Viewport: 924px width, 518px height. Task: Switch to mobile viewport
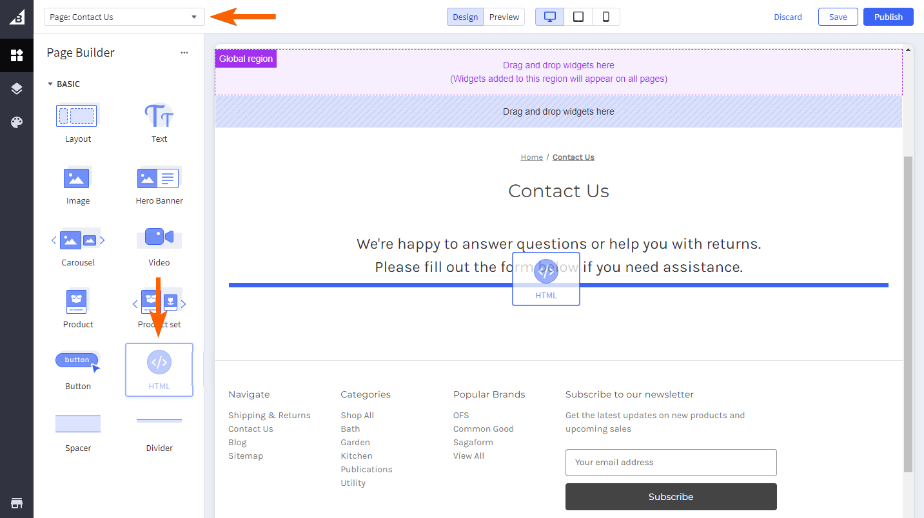pyautogui.click(x=606, y=17)
